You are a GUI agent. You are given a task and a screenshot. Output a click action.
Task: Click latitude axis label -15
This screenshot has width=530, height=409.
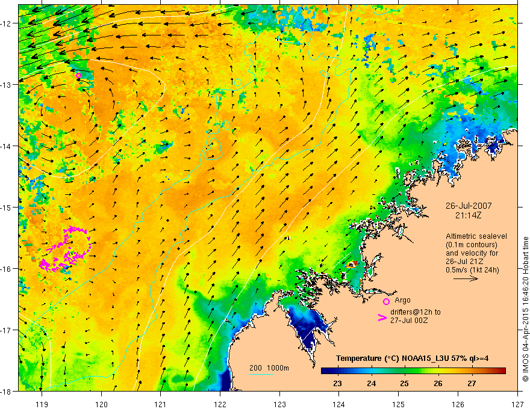pyautogui.click(x=7, y=208)
